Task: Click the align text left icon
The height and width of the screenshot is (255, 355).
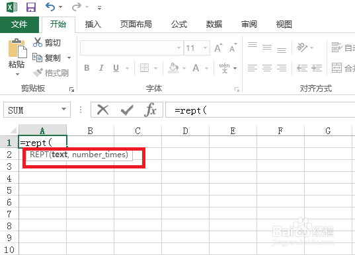Action: click(253, 68)
